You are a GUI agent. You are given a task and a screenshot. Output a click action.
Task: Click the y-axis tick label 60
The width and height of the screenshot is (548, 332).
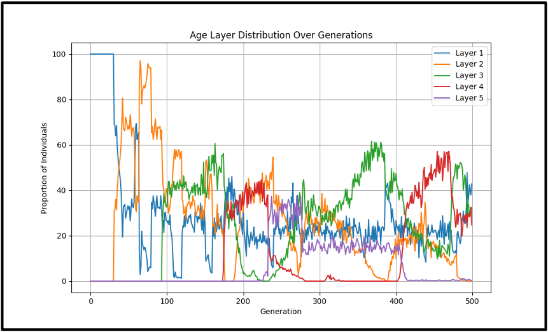(62, 146)
